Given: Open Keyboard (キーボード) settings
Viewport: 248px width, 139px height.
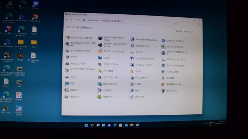Looking at the screenshot, I should click(x=136, y=52).
